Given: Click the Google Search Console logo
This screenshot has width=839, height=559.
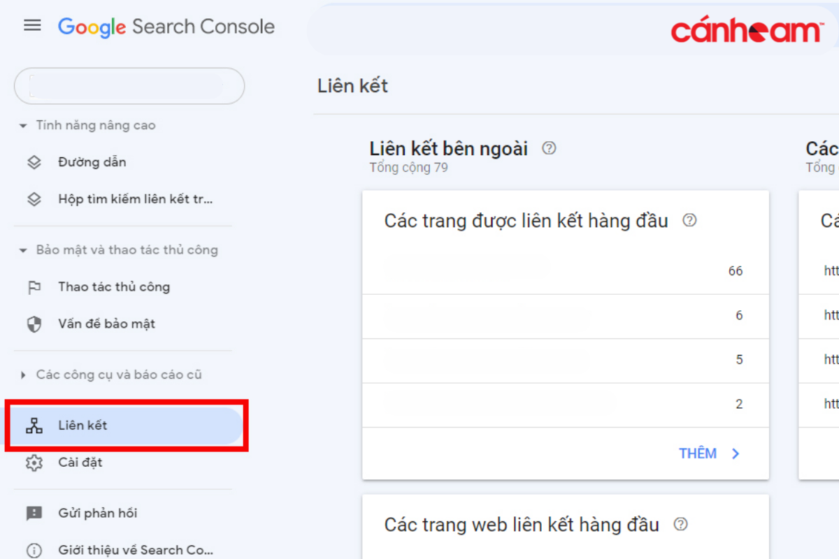Looking at the screenshot, I should click(x=166, y=27).
